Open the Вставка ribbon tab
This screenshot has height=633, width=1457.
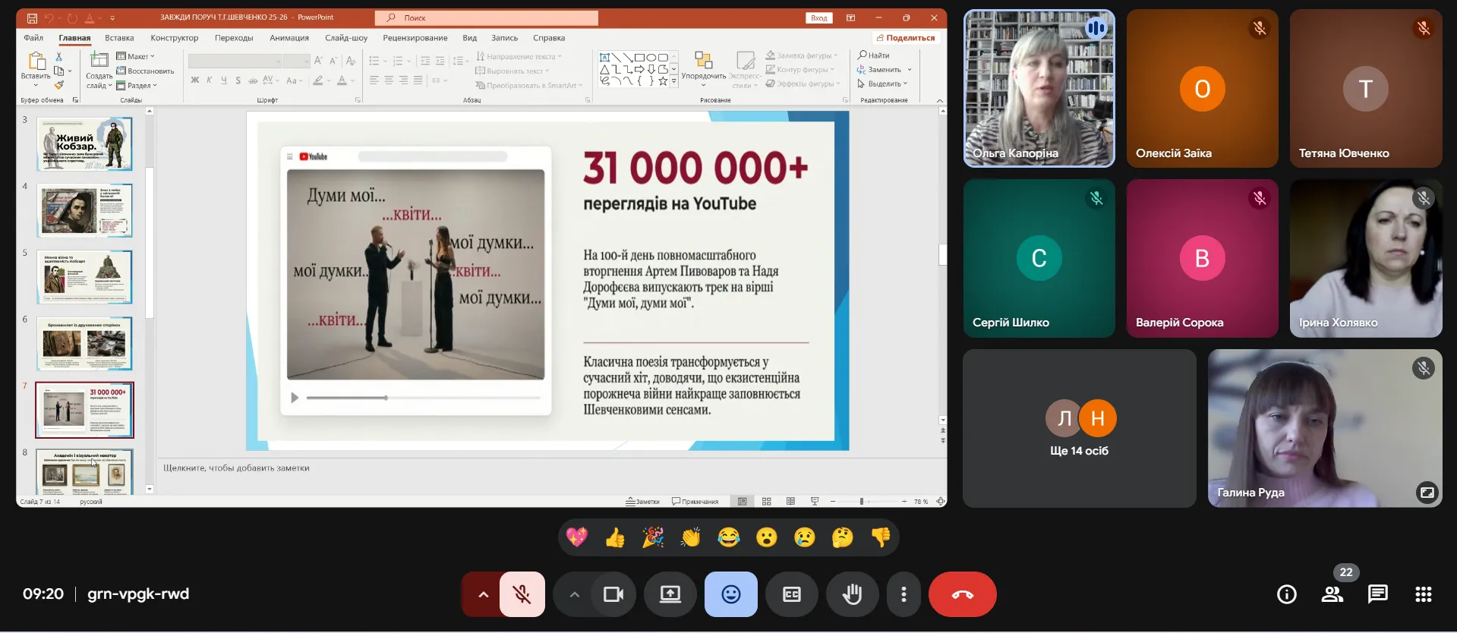pyautogui.click(x=119, y=38)
